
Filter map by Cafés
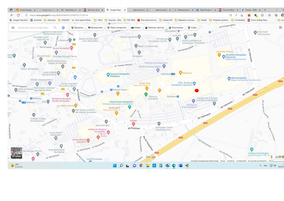pos(192,28)
